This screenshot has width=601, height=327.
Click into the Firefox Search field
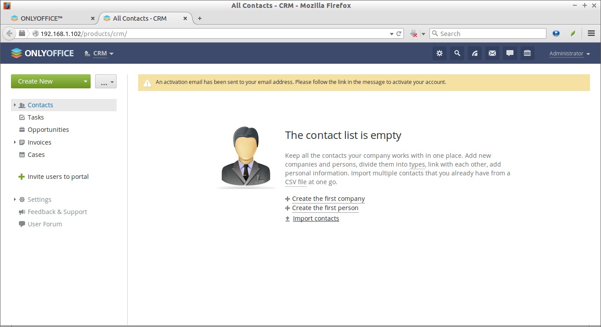pos(487,33)
